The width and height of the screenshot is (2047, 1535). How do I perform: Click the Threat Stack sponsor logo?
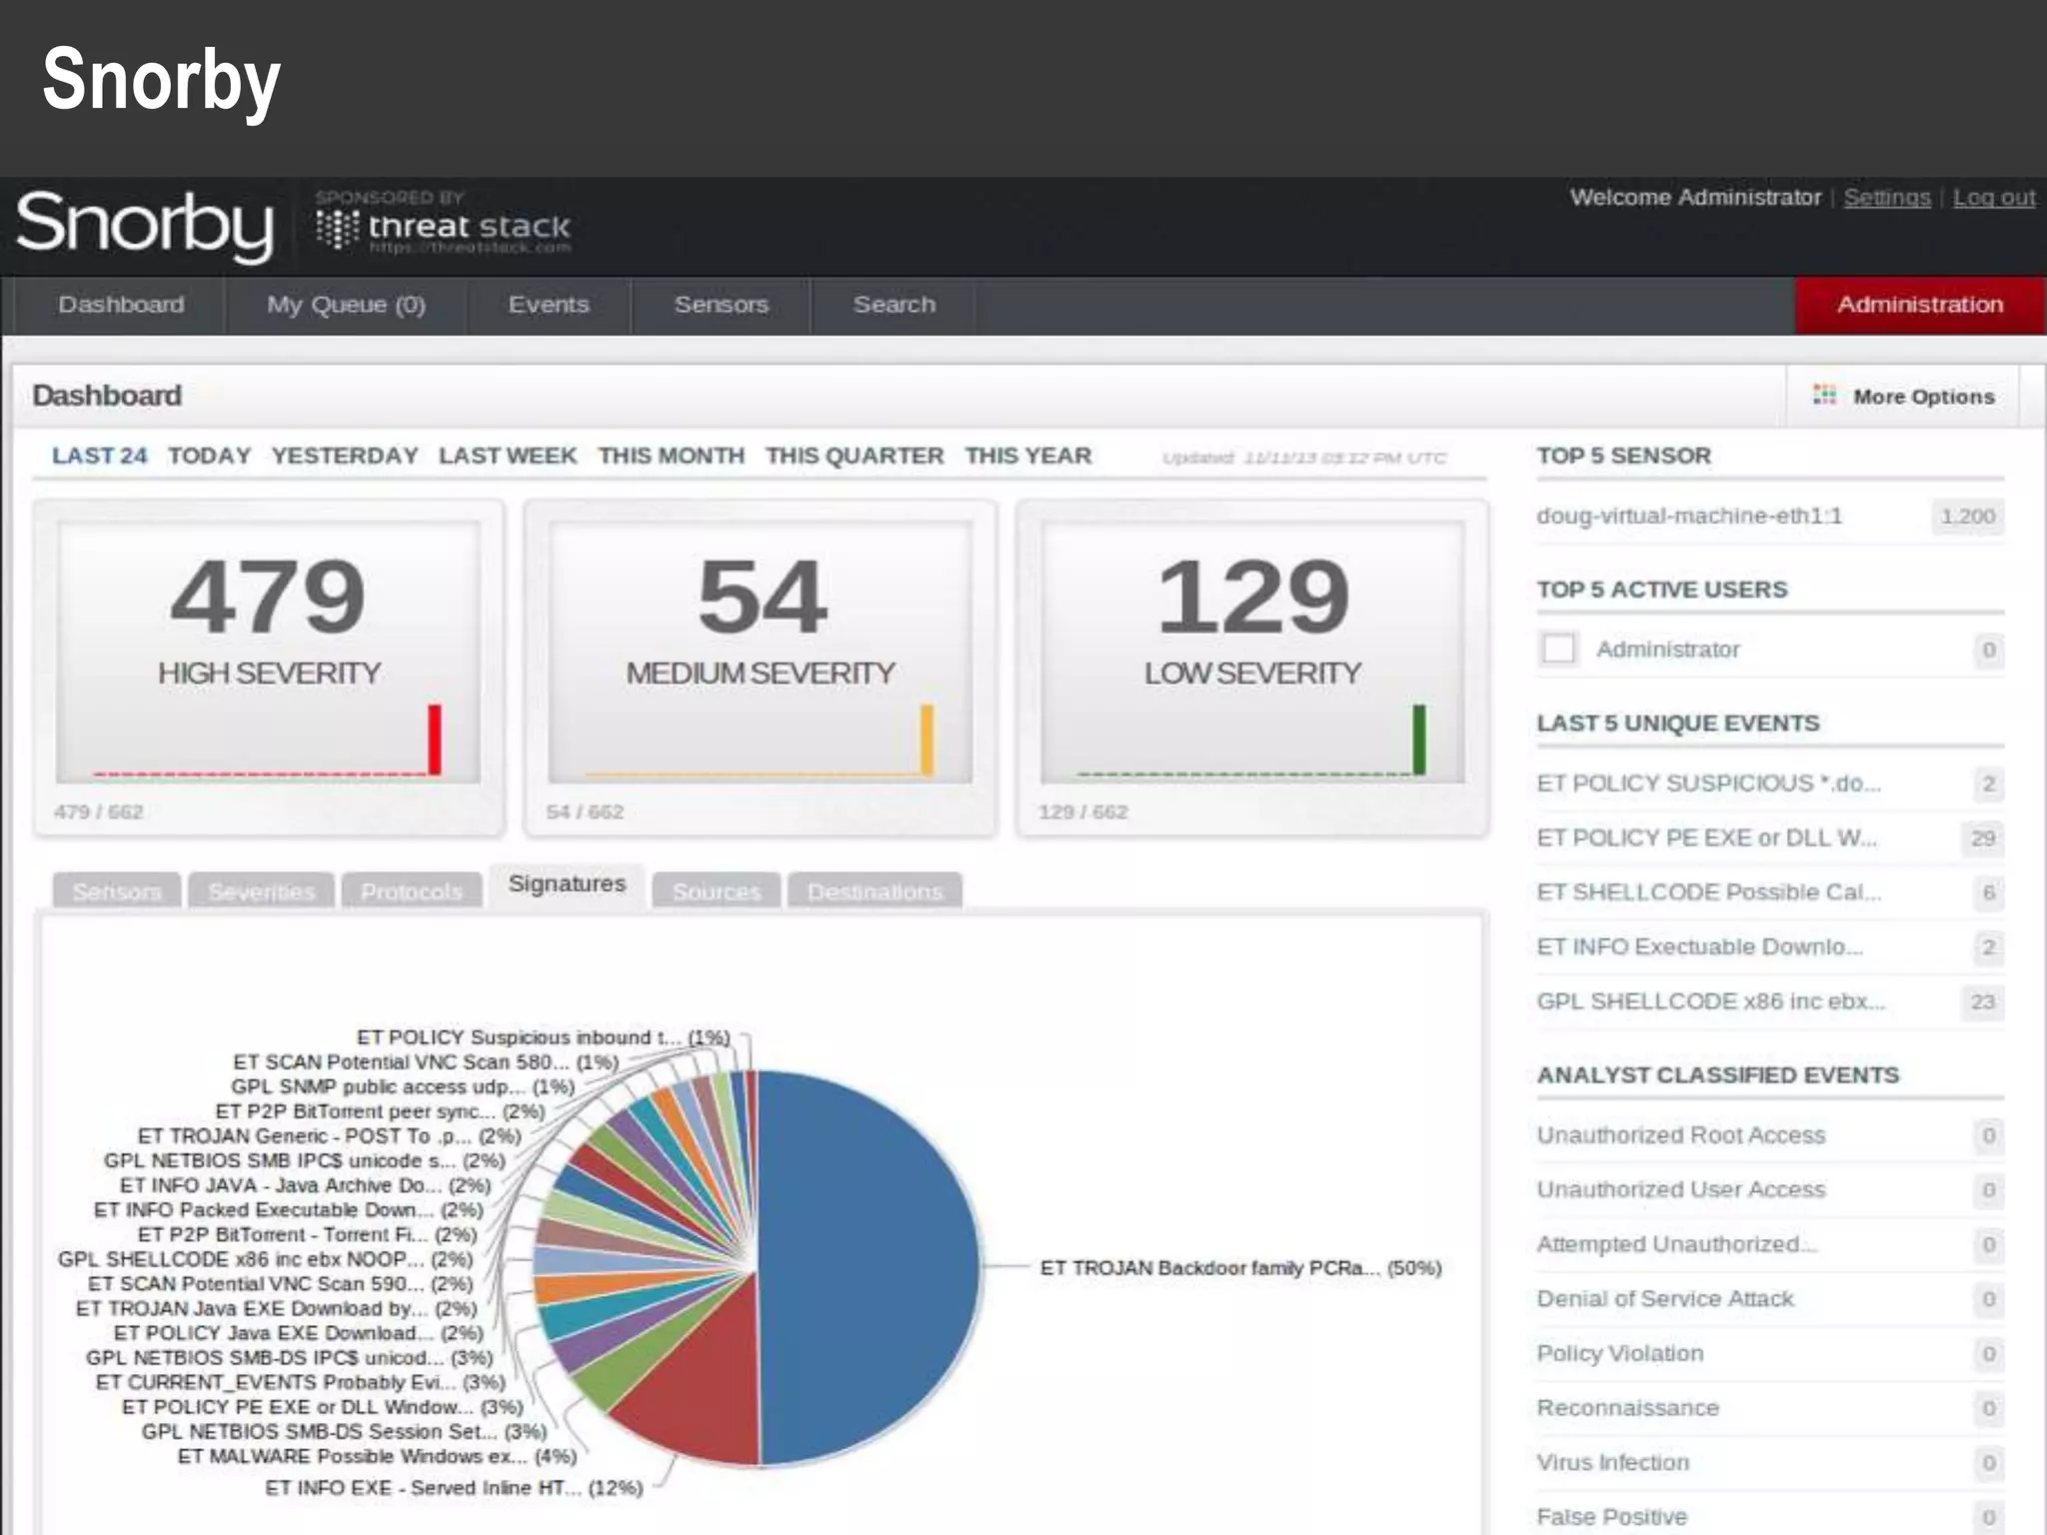[x=443, y=228]
